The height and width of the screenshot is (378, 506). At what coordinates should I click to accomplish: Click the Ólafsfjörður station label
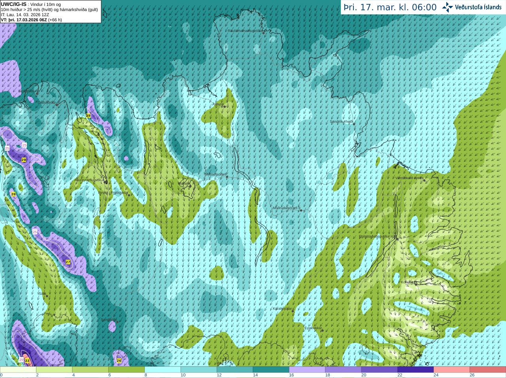(x=47, y=103)
